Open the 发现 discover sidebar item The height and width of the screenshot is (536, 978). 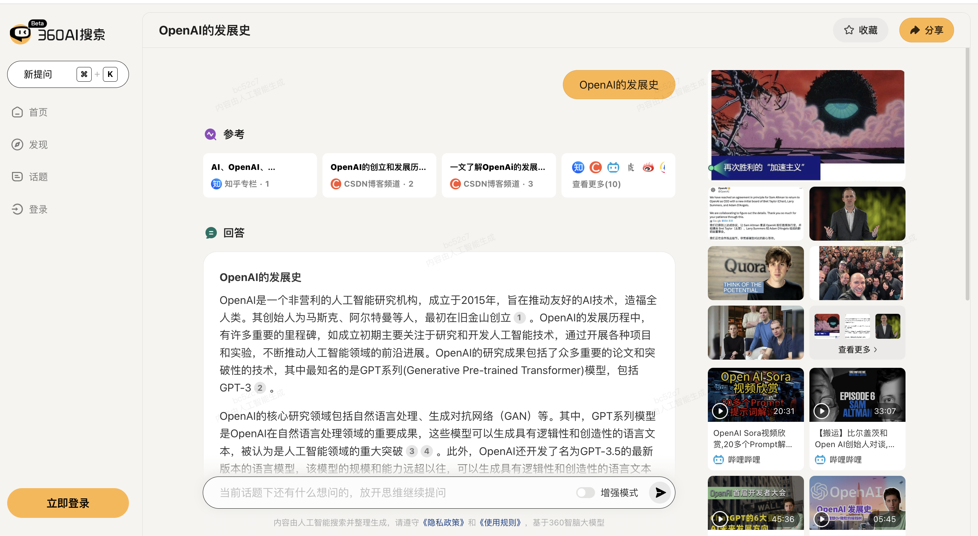30,145
